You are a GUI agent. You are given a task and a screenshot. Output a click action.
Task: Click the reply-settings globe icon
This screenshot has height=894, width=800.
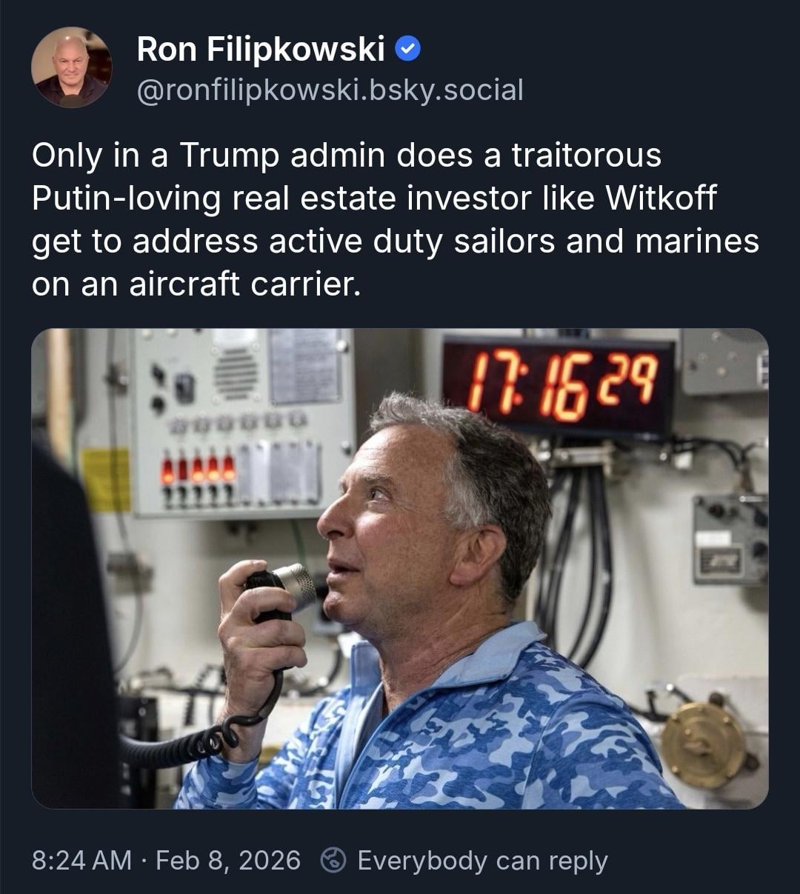[x=333, y=860]
